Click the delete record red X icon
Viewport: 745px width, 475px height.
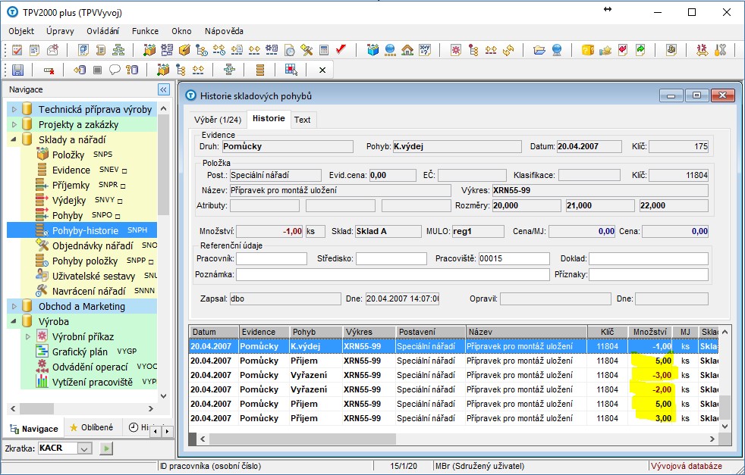(x=49, y=70)
